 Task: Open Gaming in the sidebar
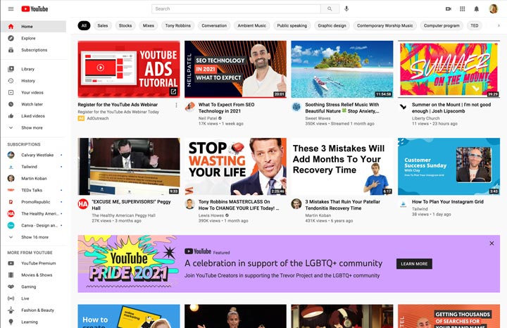pyautogui.click(x=34, y=286)
